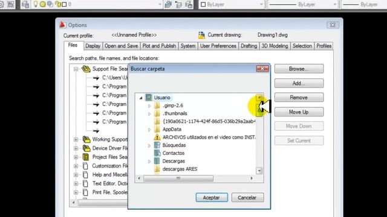
Task: Select the {190a0621-1174-424f folder
Action: click(x=209, y=121)
